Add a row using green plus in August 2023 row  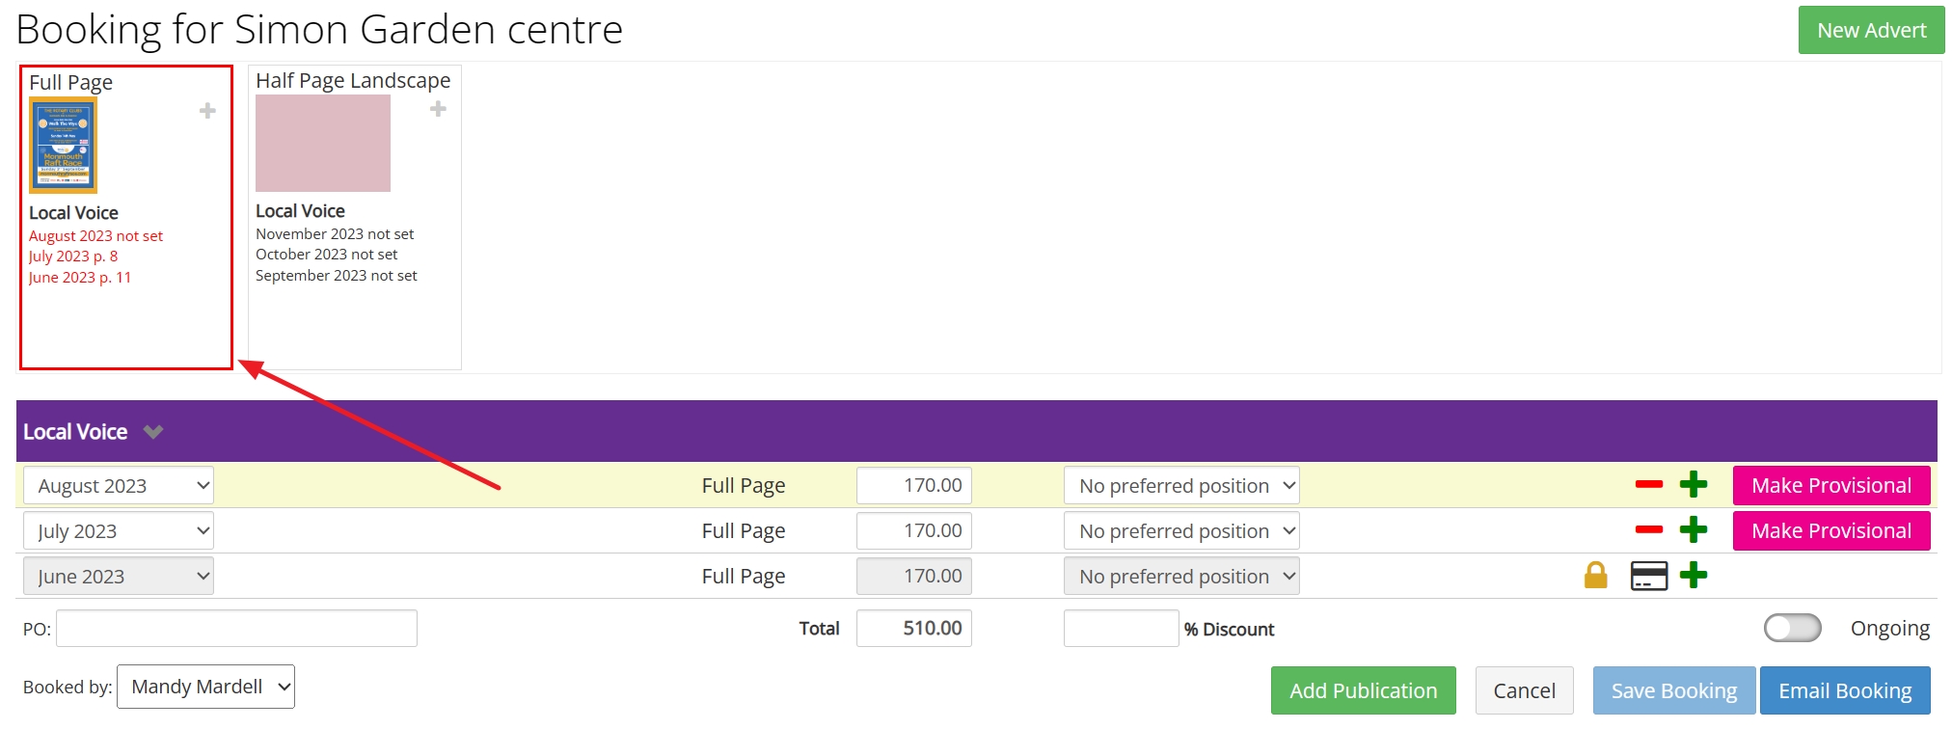pos(1694,484)
